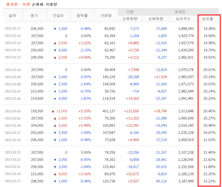Select the date 2023.03.15
Screen dimensions: 222x187
coord(13,43)
